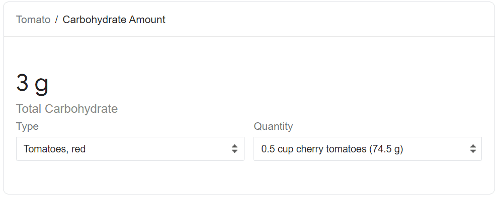Open the Type dropdown
The image size is (497, 197).
[130, 149]
